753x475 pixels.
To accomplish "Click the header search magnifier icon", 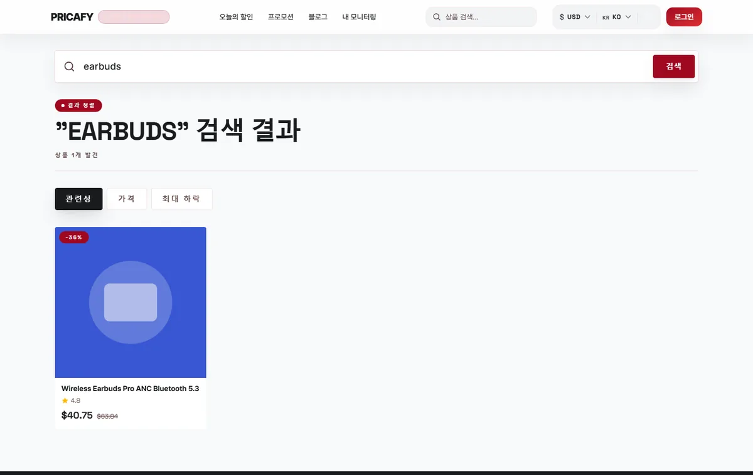I will pyautogui.click(x=437, y=17).
